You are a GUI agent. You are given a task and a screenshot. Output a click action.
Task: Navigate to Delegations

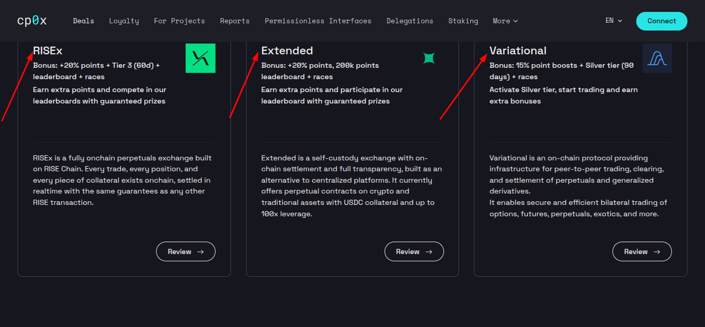410,21
